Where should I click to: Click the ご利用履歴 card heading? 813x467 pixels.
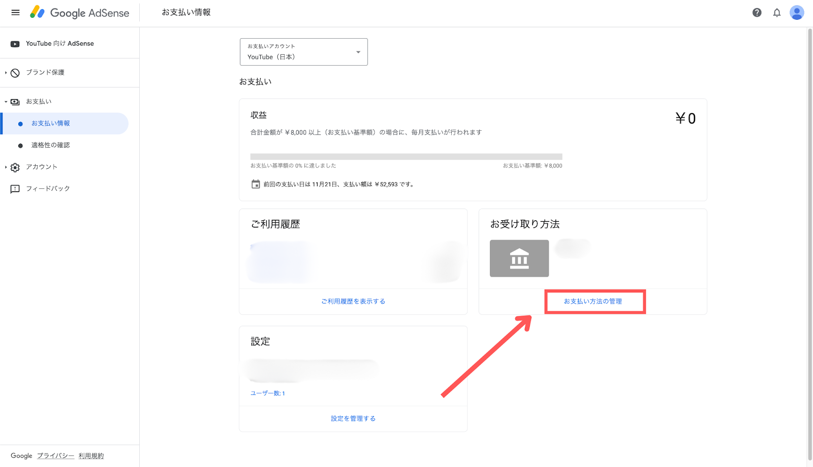click(275, 224)
